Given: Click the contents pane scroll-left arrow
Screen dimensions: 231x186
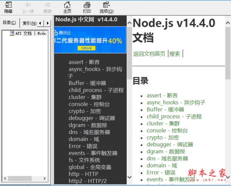Looking at the screenshot, I should point(5,178).
